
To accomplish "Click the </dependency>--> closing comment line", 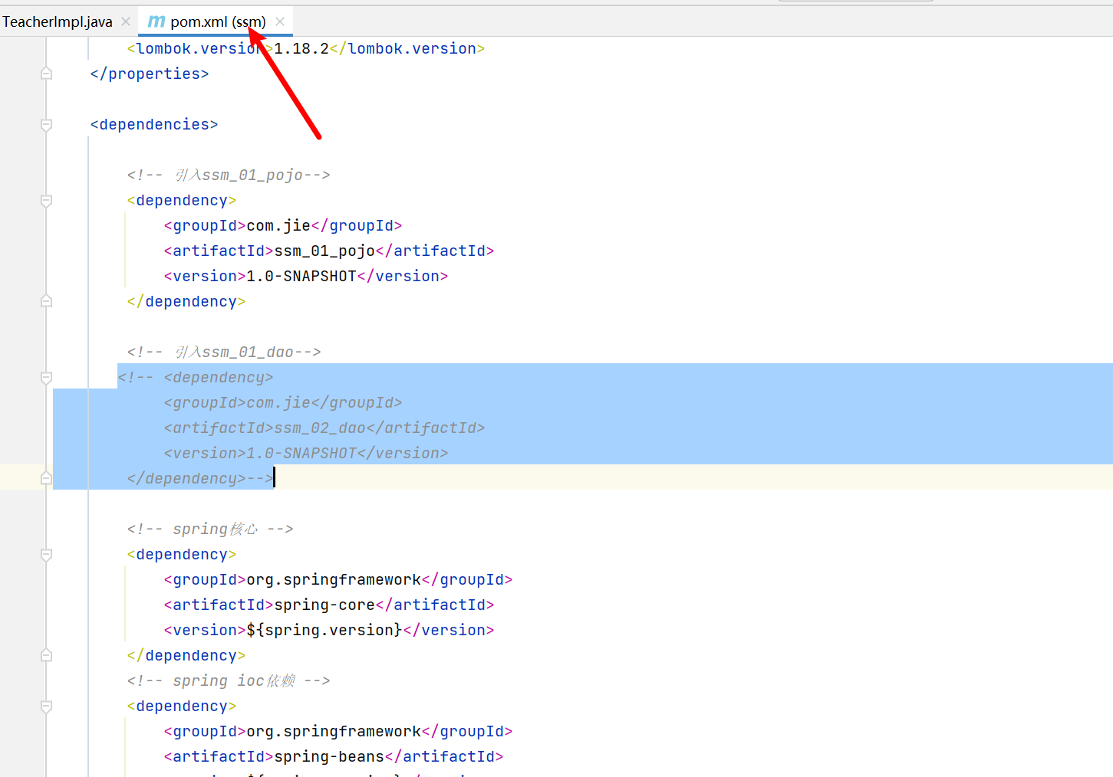I will point(200,478).
